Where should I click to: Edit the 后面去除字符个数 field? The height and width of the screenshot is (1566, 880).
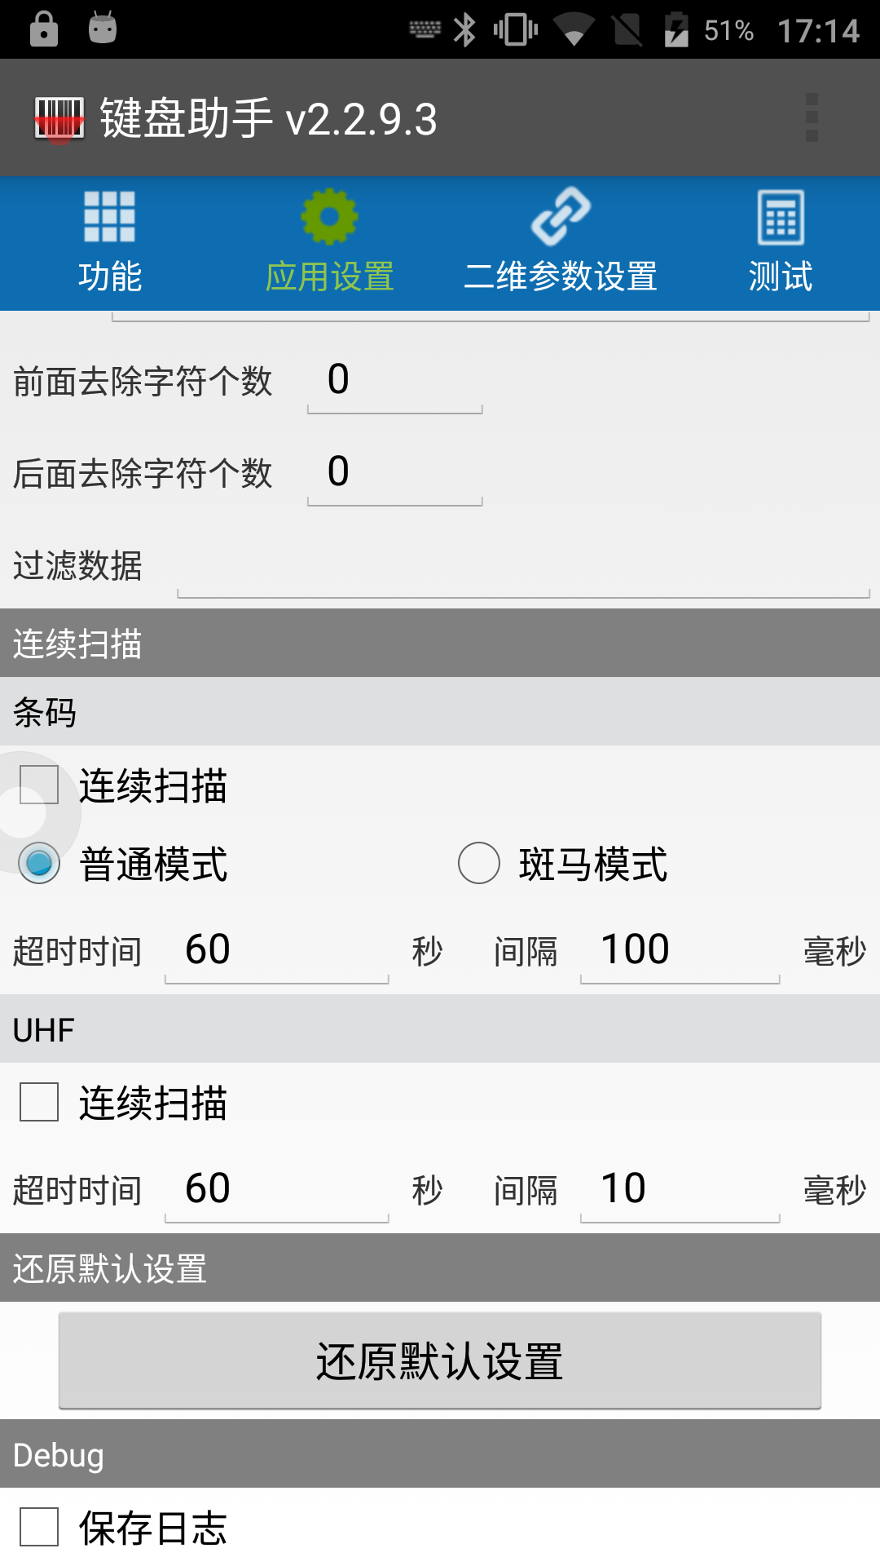[394, 473]
